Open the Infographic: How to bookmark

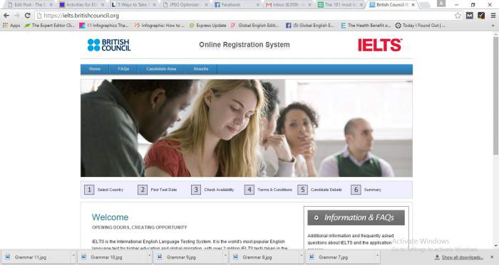(x=159, y=26)
